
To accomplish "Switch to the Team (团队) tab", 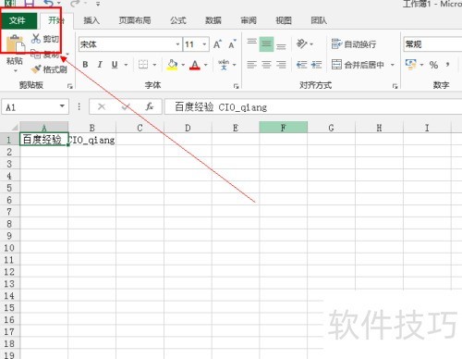I will tap(319, 20).
